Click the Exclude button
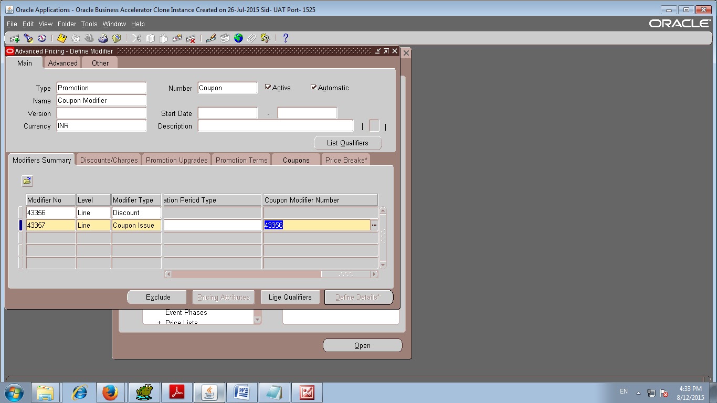 point(158,297)
